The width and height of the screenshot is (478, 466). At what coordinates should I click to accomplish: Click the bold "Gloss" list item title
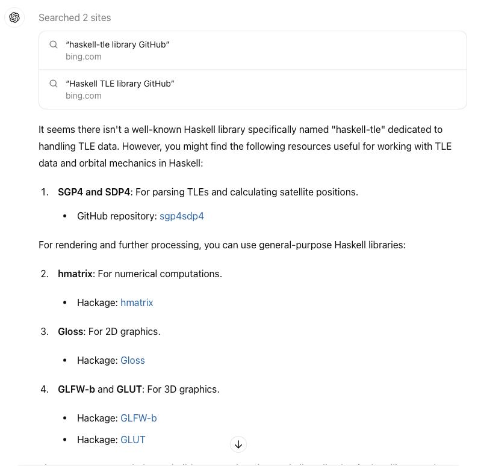[x=70, y=331]
